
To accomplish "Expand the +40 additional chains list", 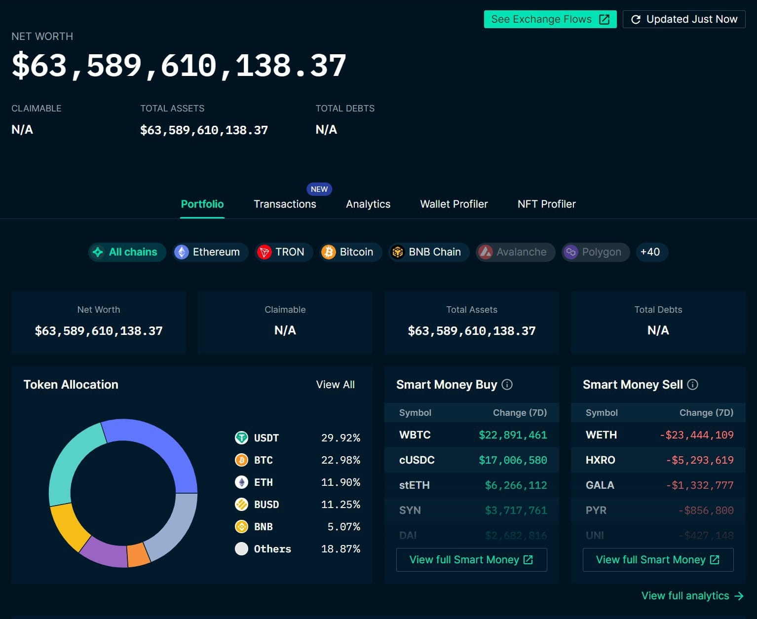I will (x=651, y=252).
